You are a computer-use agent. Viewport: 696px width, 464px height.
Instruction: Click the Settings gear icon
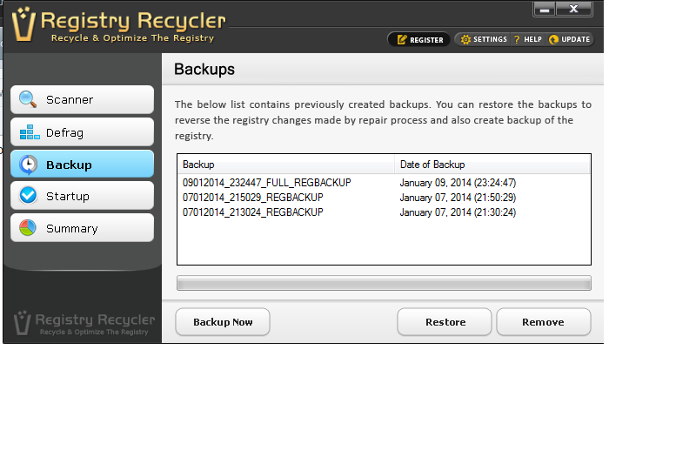(x=465, y=39)
